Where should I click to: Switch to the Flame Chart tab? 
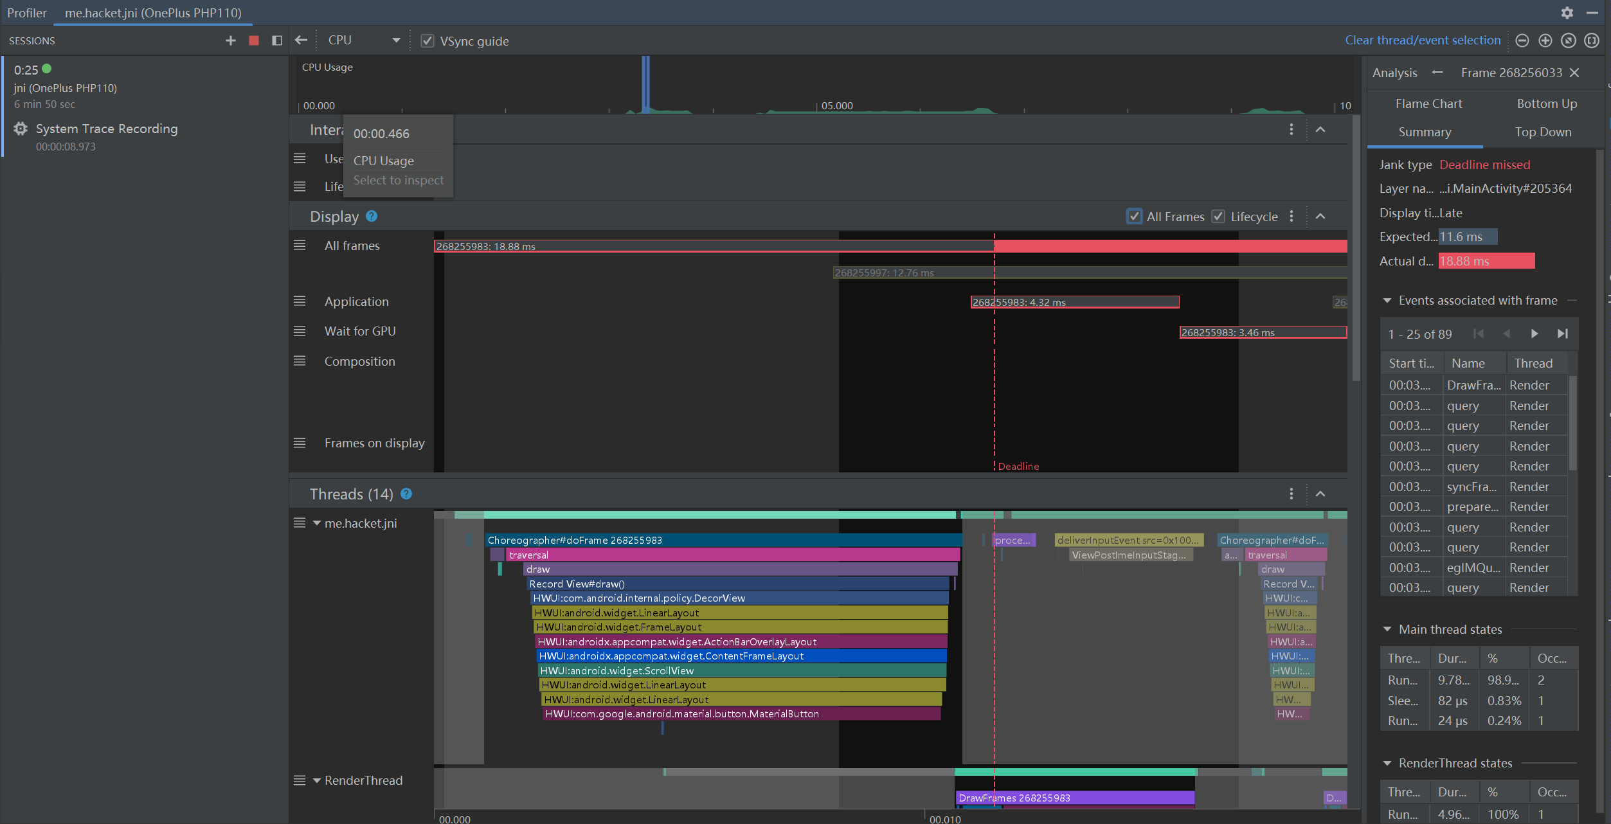coord(1428,103)
